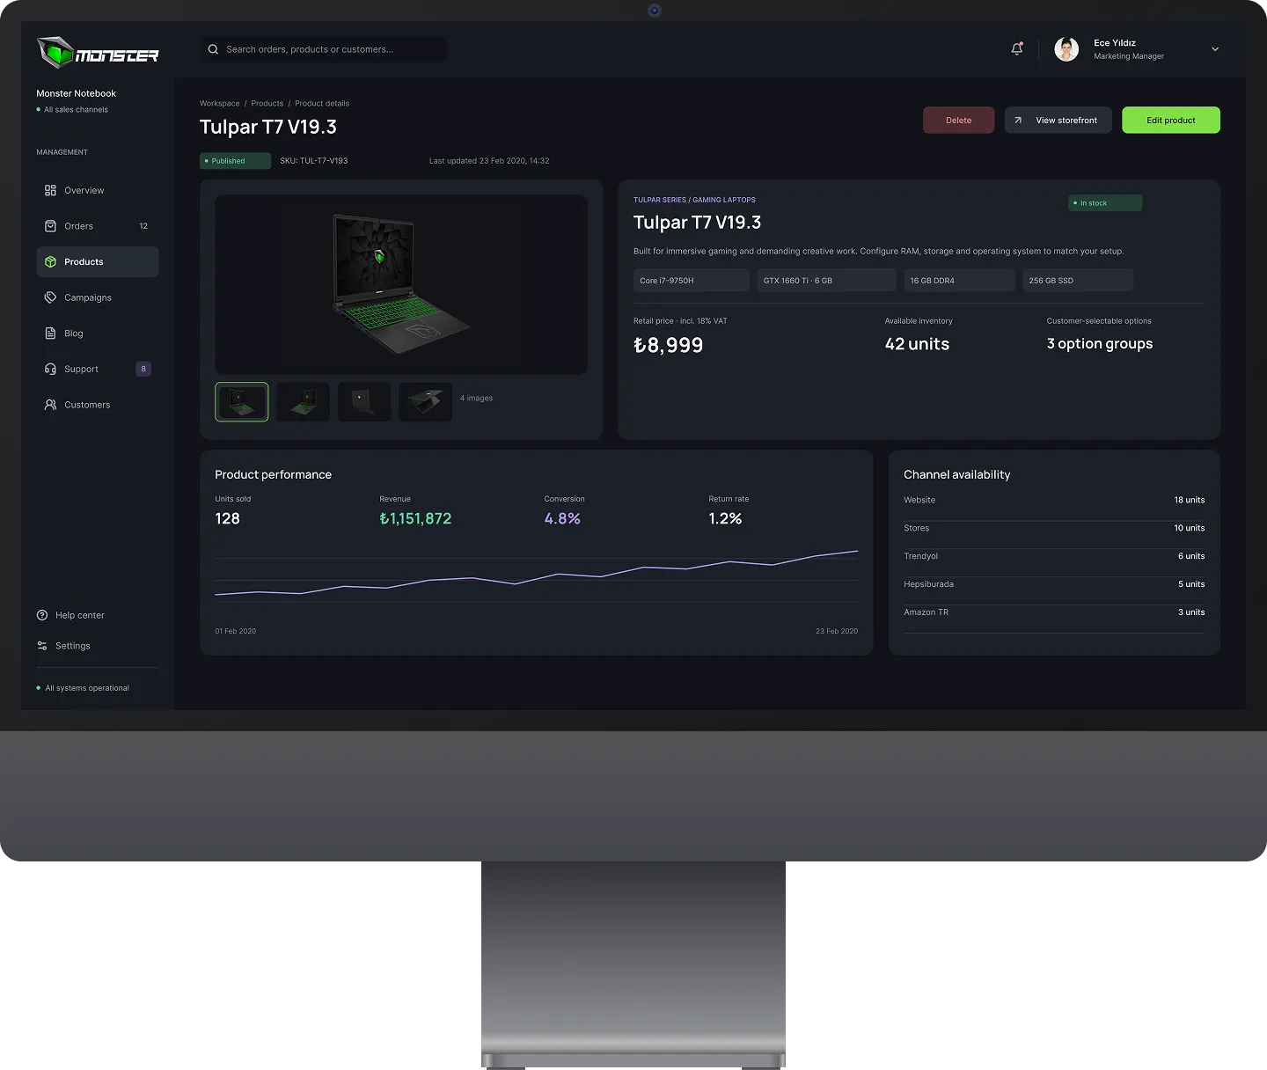This screenshot has width=1267, height=1070.
Task: Open the notifications bell
Action: pos(1017,48)
